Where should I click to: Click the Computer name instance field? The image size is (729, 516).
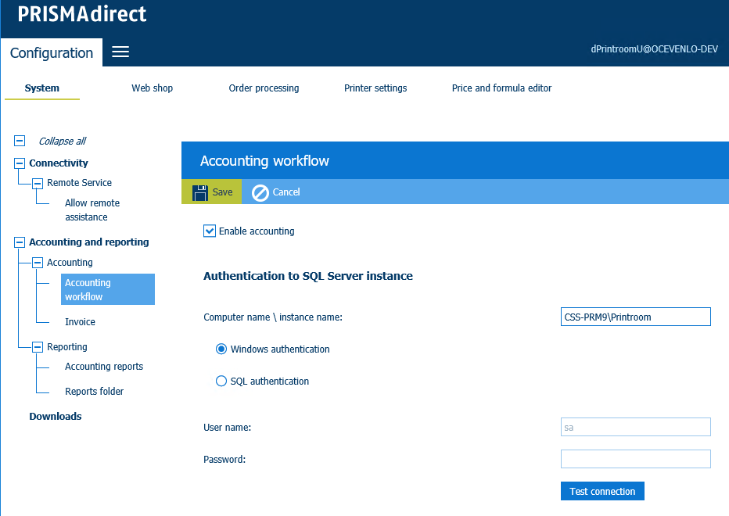click(x=635, y=317)
